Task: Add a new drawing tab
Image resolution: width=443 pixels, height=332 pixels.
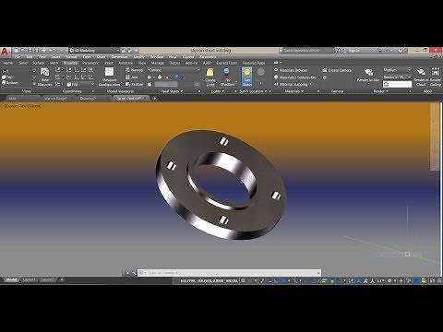Action: pyautogui.click(x=155, y=99)
